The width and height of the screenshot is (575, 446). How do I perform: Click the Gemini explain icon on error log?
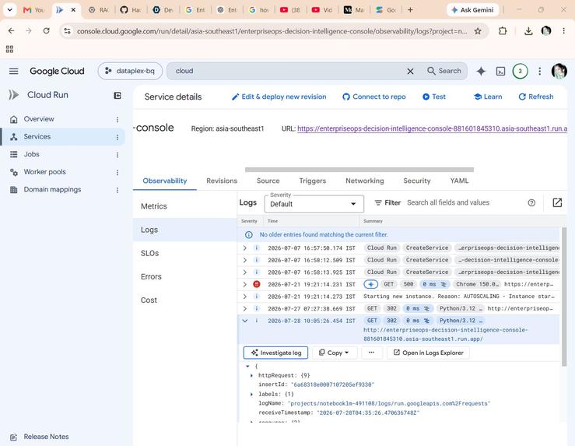[x=370, y=284]
